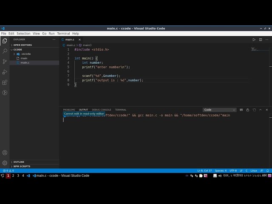
Task: Open the Help menu
Action: pos(76,34)
